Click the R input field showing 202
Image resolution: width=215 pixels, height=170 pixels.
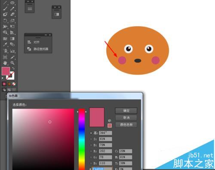pos(105,151)
